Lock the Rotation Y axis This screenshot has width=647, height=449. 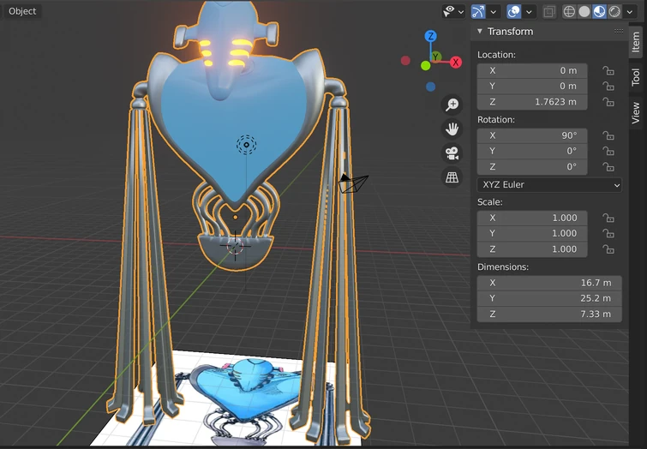coord(608,151)
